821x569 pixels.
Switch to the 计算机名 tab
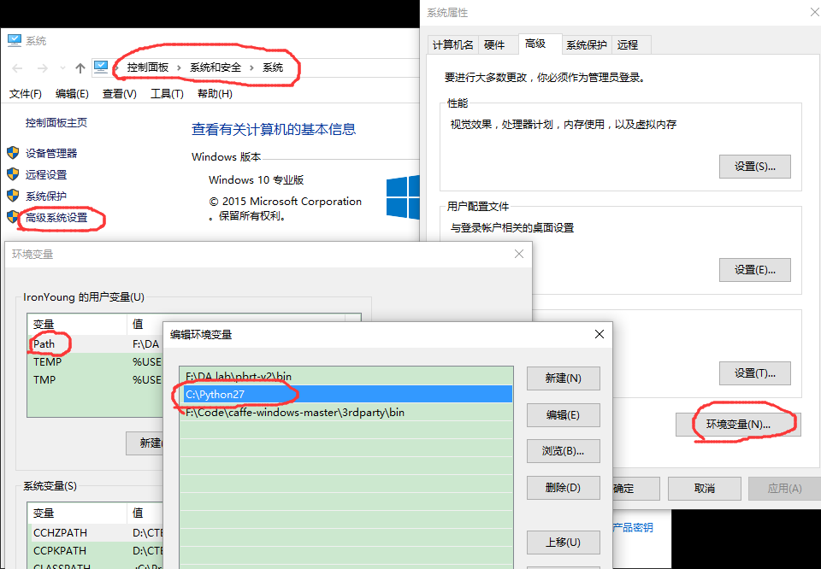tap(452, 46)
